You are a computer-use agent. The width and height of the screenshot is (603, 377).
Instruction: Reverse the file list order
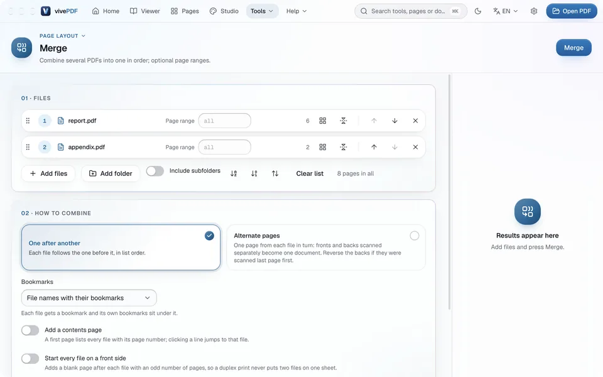click(275, 173)
